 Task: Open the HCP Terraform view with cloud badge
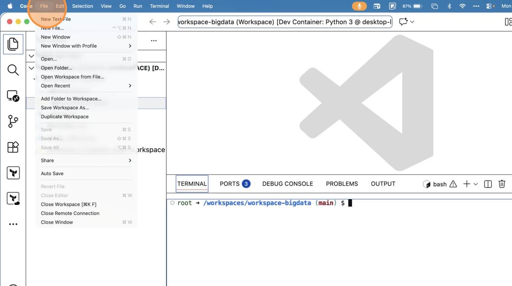13,199
